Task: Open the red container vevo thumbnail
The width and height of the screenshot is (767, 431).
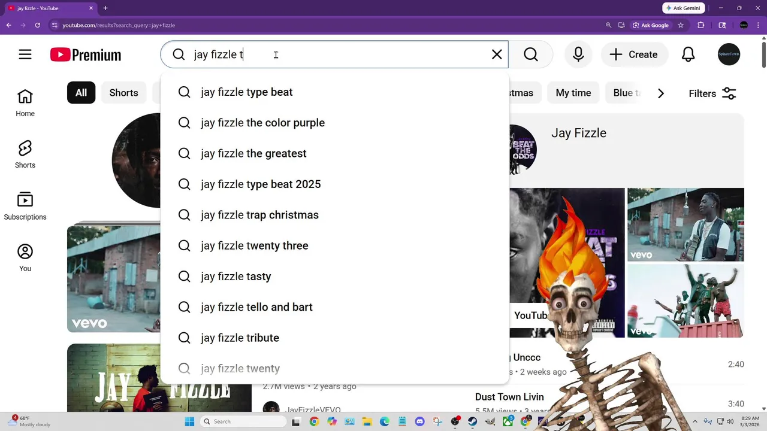Action: click(686, 301)
